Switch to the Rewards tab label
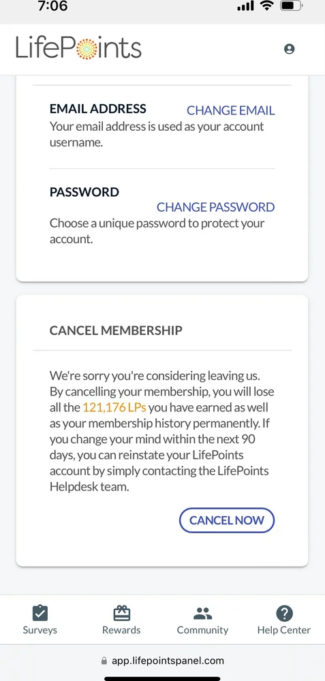The image size is (325, 681). (122, 630)
